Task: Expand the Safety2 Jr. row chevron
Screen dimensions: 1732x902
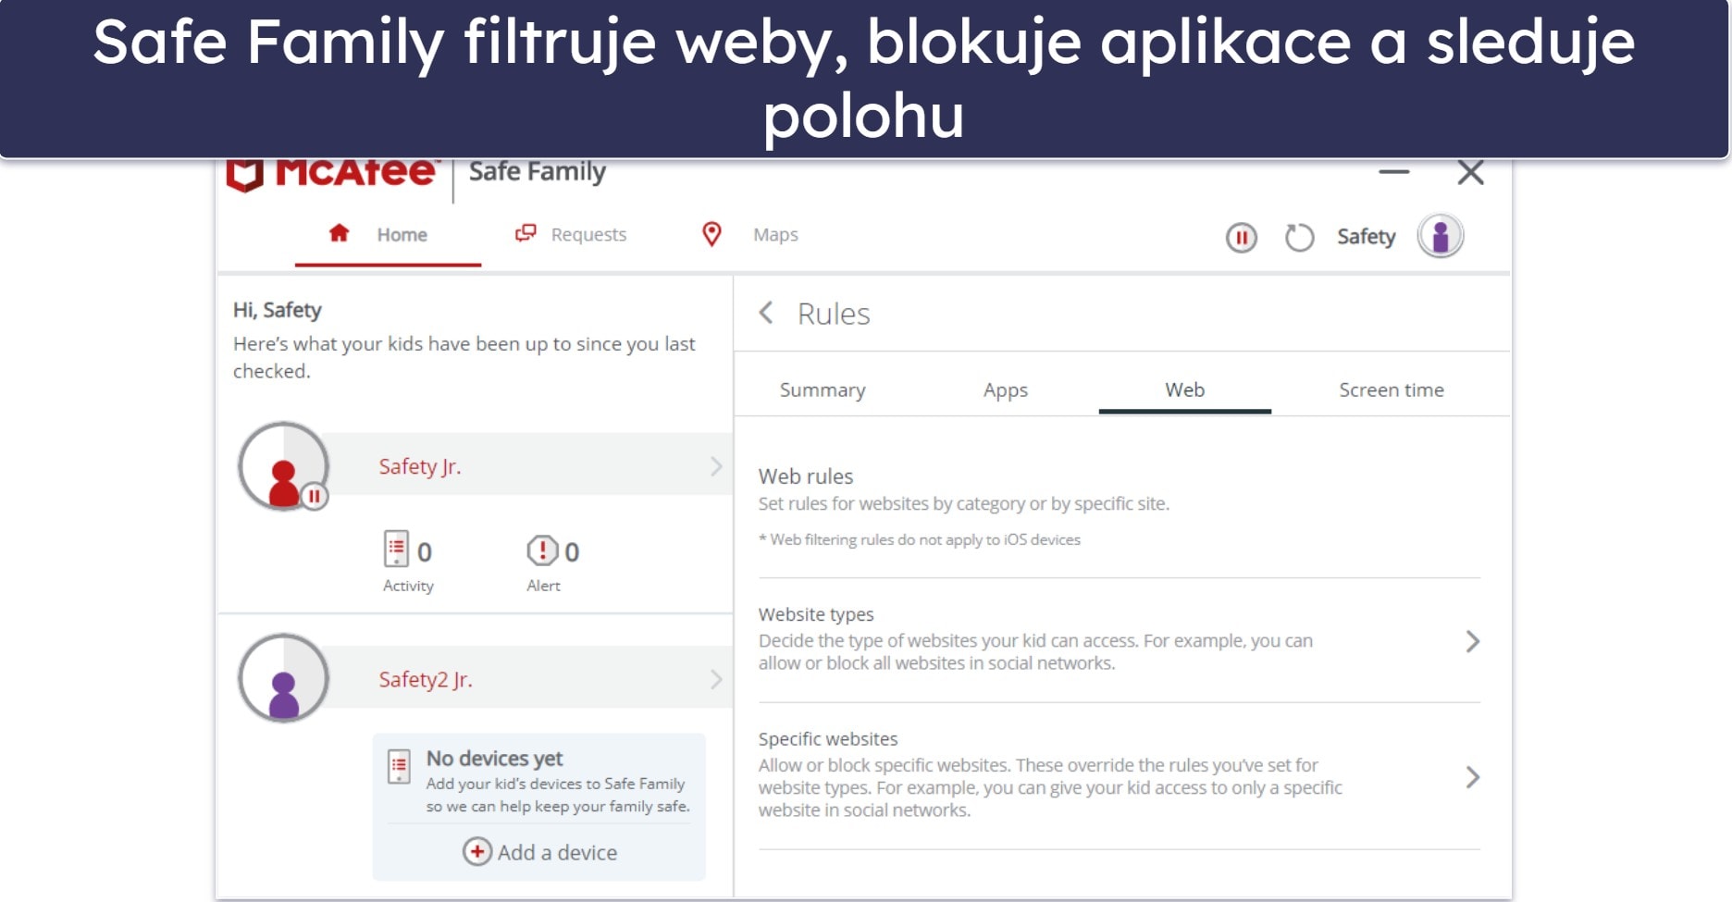Action: [716, 680]
